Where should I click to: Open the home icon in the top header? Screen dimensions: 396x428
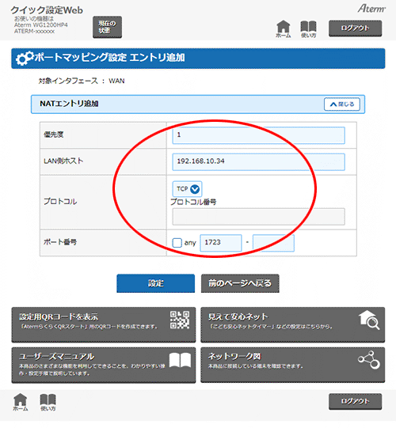(283, 28)
